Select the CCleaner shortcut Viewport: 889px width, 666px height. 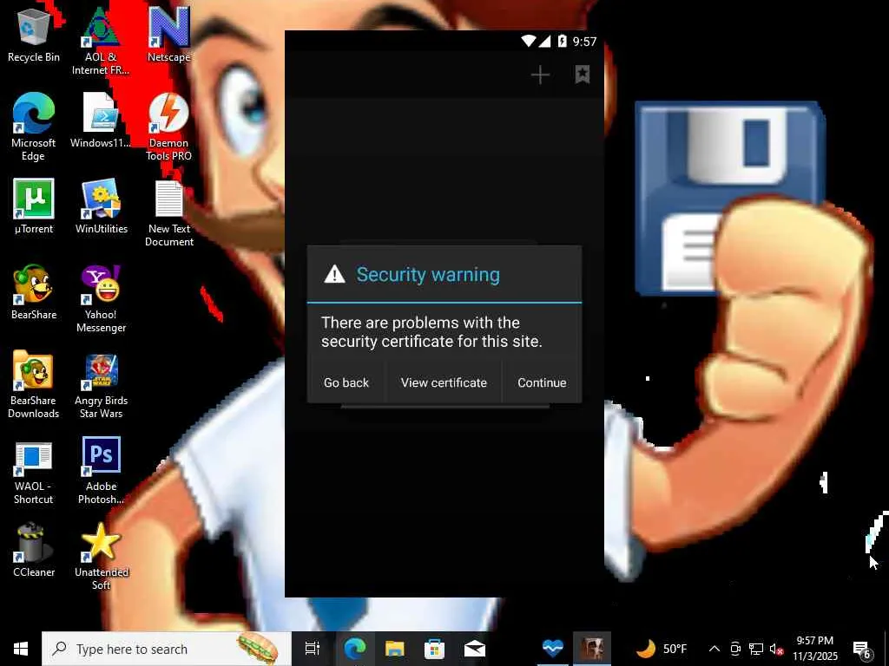pyautogui.click(x=34, y=551)
